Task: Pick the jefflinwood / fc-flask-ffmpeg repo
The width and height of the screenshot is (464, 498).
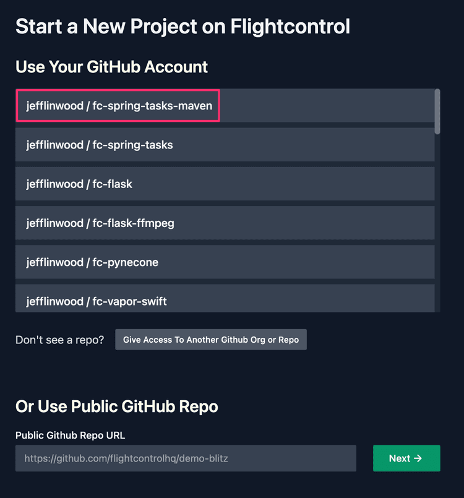Action: coord(225,223)
